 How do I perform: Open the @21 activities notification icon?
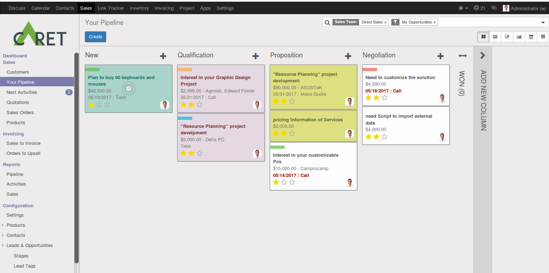click(x=479, y=8)
